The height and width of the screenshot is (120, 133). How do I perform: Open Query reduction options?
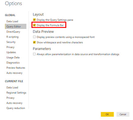pos(16,108)
